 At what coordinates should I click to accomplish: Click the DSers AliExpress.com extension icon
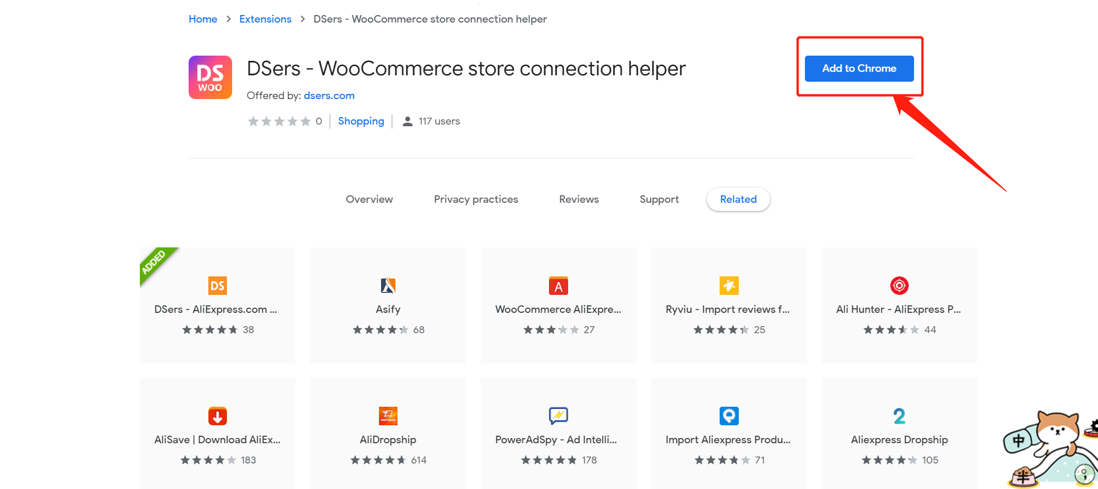click(x=218, y=286)
